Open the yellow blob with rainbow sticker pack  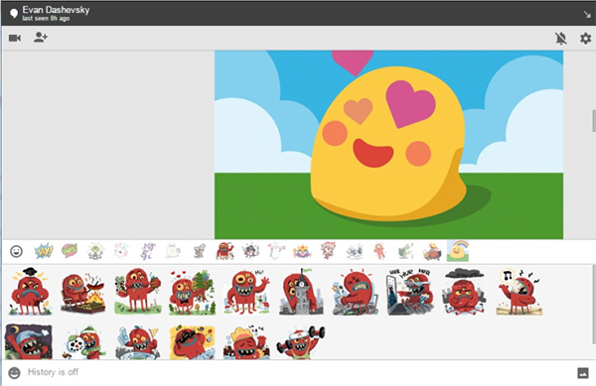tap(458, 251)
